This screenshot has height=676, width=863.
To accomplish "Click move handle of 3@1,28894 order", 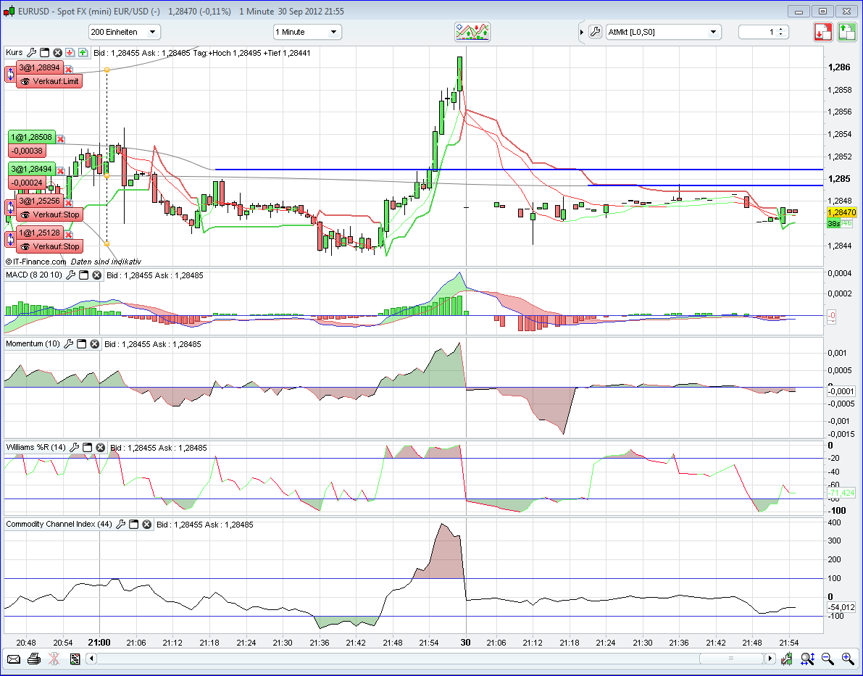I will click(x=10, y=75).
